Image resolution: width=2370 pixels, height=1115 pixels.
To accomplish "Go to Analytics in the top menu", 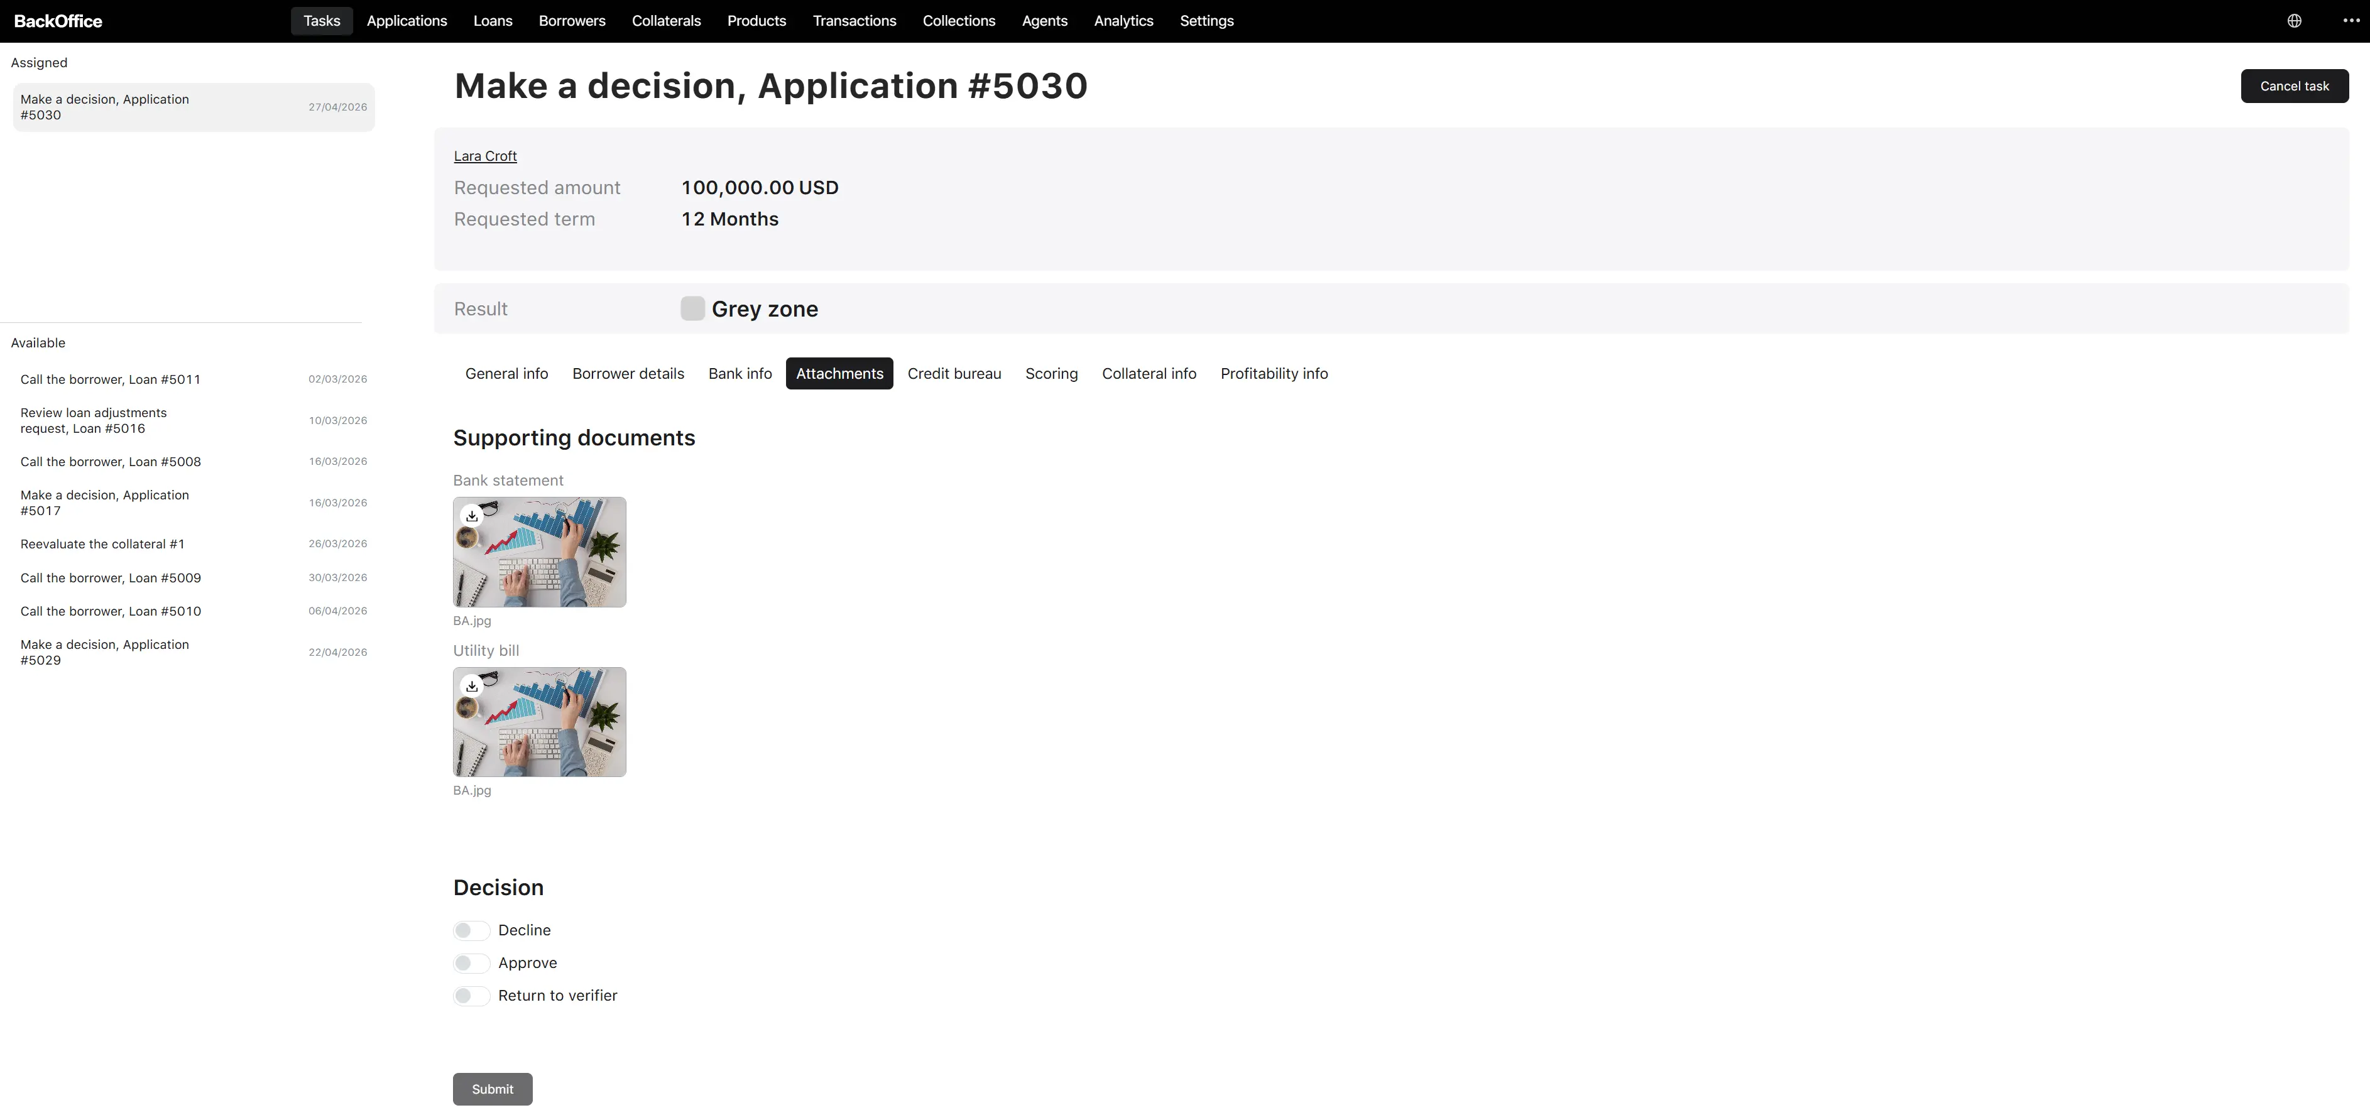I will pyautogui.click(x=1123, y=21).
